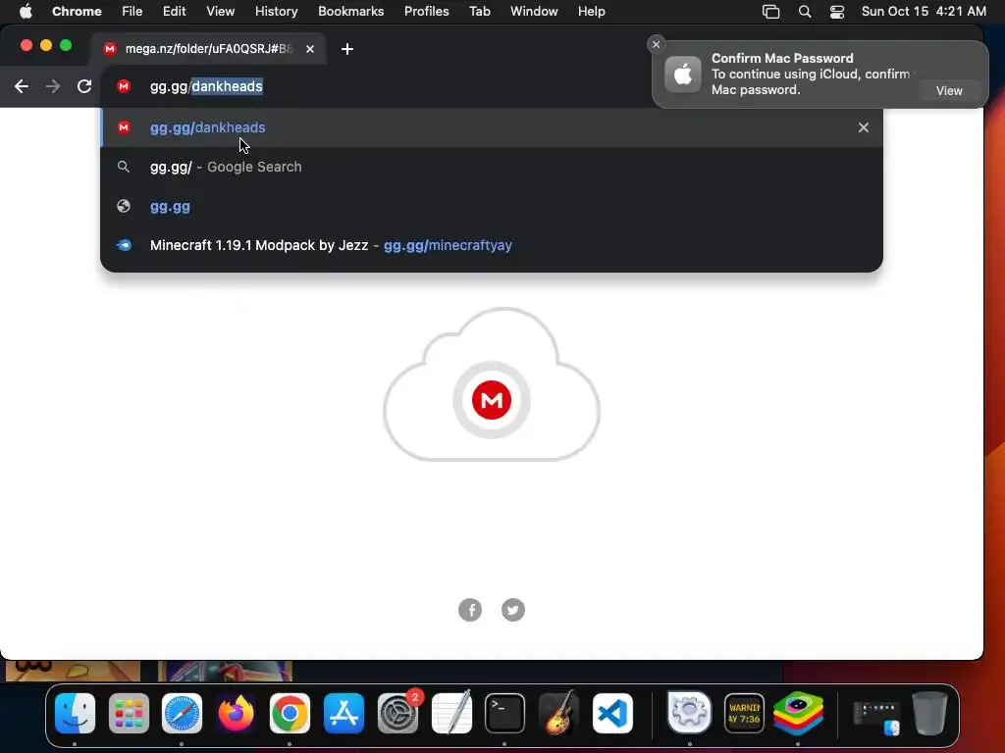The width and height of the screenshot is (1005, 753).
Task: Open a new tab with plus button
Action: click(347, 49)
